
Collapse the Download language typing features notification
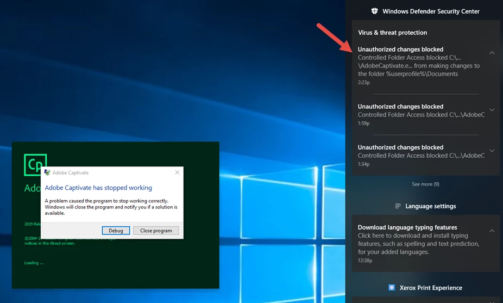[x=492, y=231]
